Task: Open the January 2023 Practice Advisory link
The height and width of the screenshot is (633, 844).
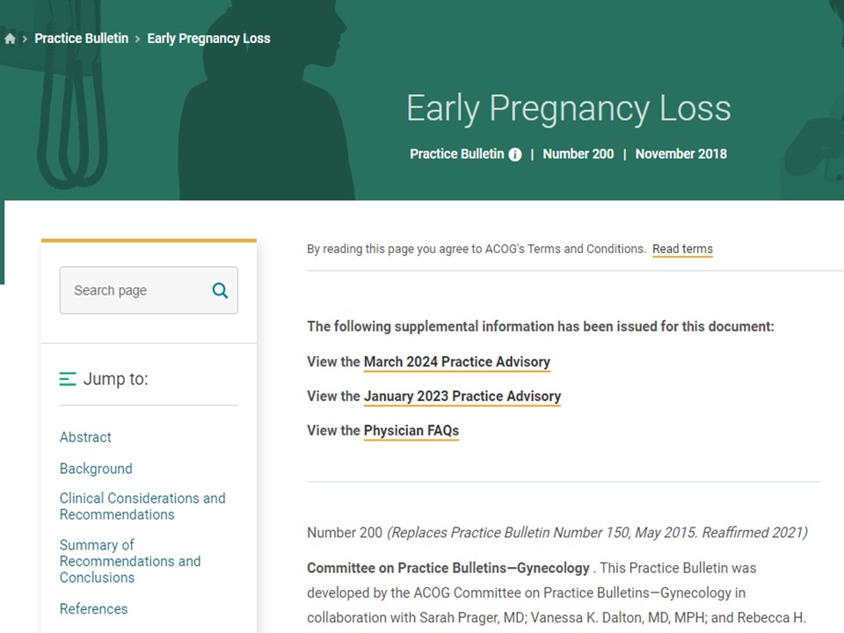Action: click(462, 397)
